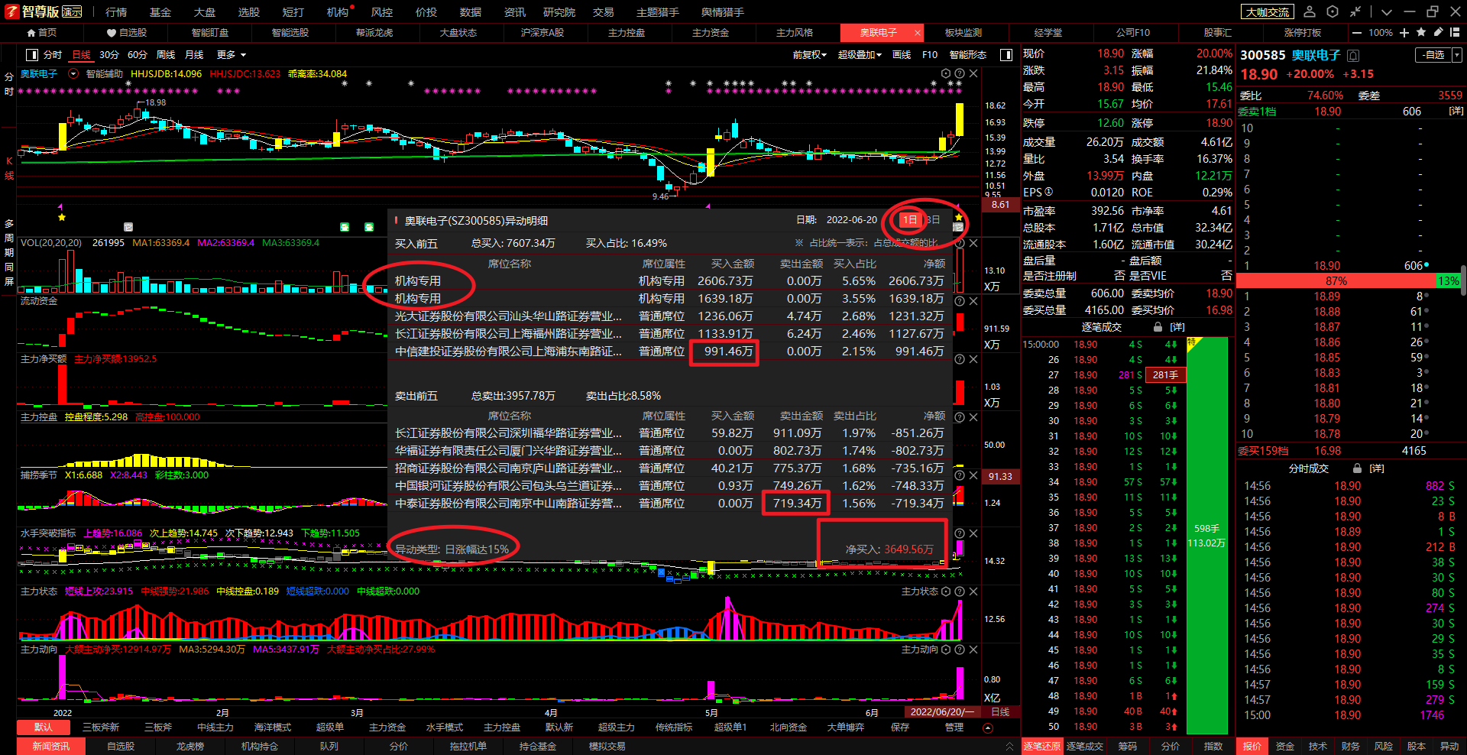The width and height of the screenshot is (1467, 755).
Task: Click 87% buy ratio bar
Action: click(1336, 281)
